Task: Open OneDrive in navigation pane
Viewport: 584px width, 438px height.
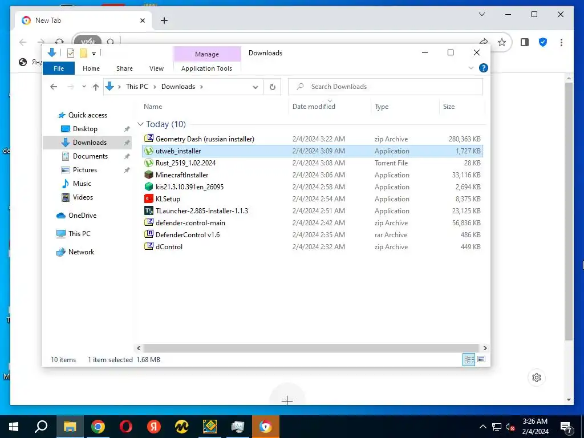Action: coord(82,215)
